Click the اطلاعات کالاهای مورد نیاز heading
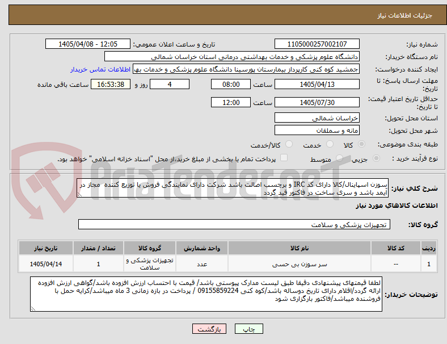447x344 pixels. point(397,205)
